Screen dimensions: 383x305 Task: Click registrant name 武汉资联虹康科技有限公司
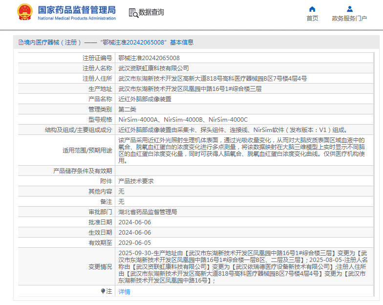[153, 68]
